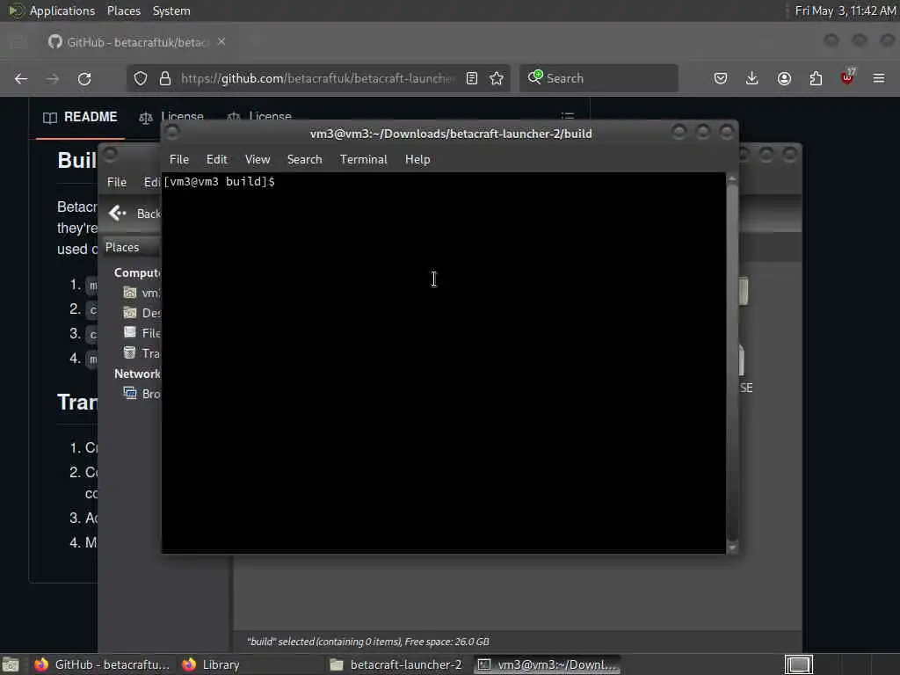Select vm3 home folder in sidebar

[142, 293]
